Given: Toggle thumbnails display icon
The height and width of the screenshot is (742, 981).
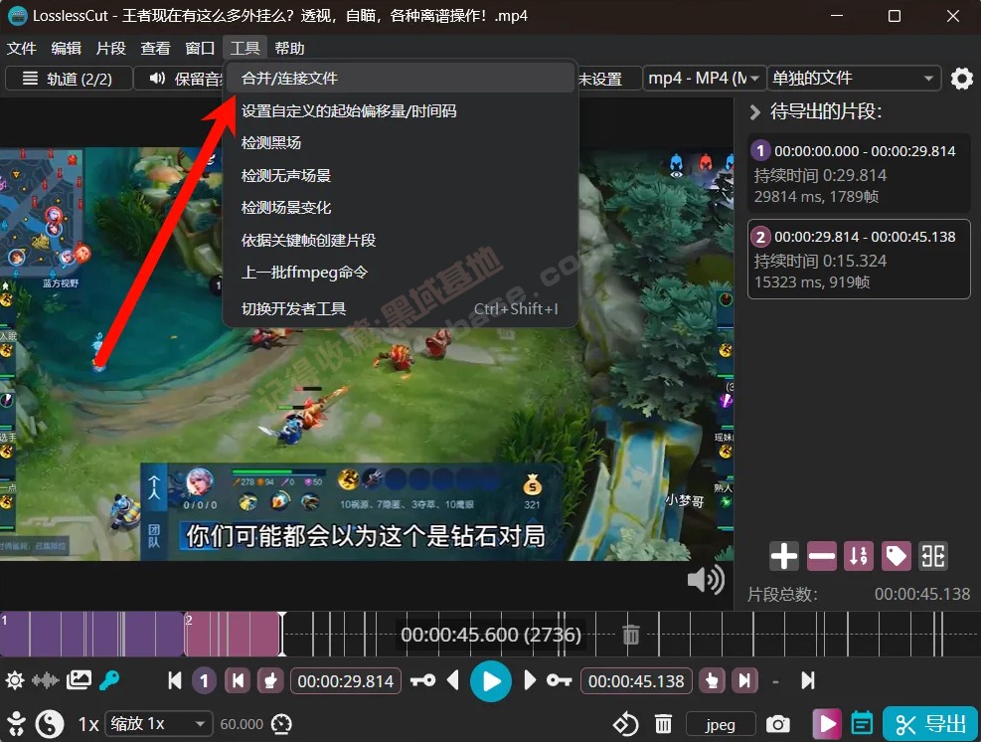Looking at the screenshot, I should [79, 680].
